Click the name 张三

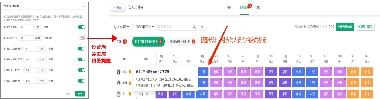(x=124, y=72)
